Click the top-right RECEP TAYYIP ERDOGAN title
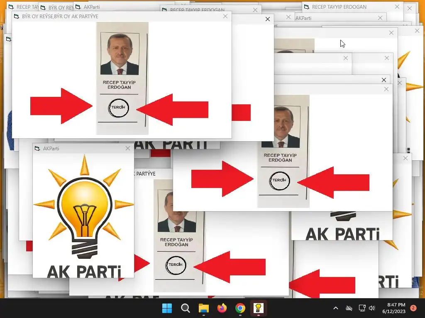Image resolution: width=425 pixels, height=318 pixels. click(x=339, y=7)
